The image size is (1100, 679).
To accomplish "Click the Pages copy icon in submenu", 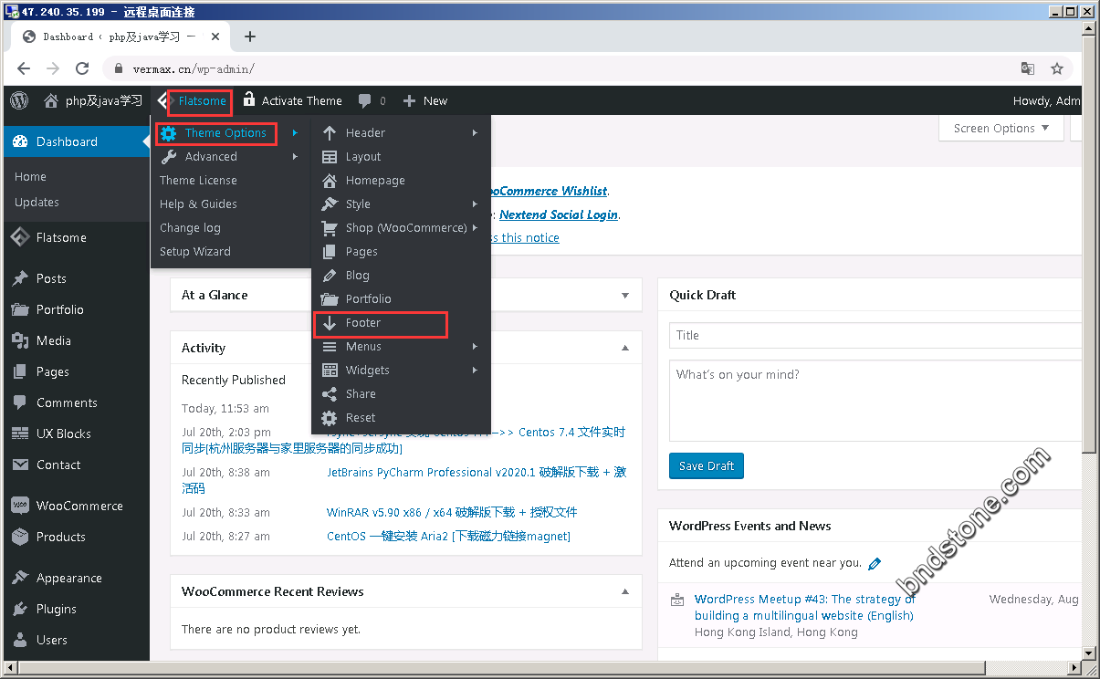I will 330,252.
